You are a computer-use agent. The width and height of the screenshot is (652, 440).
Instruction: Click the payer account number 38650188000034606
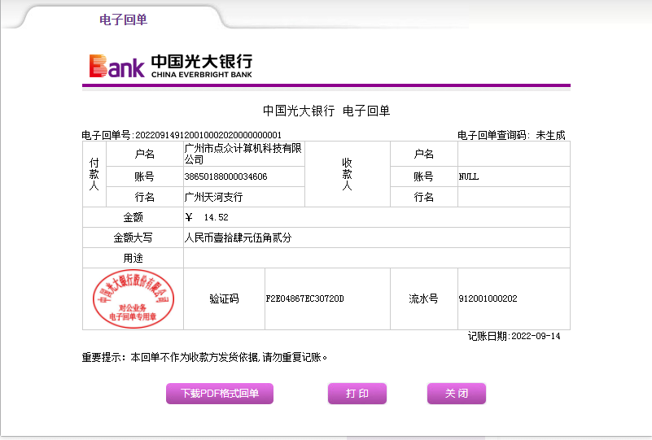tap(226, 176)
